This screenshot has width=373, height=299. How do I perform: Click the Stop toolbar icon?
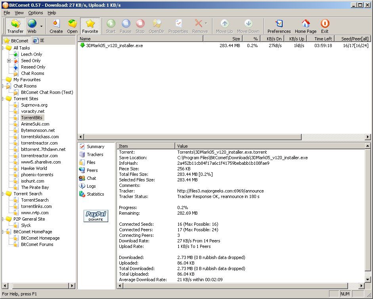point(140,24)
